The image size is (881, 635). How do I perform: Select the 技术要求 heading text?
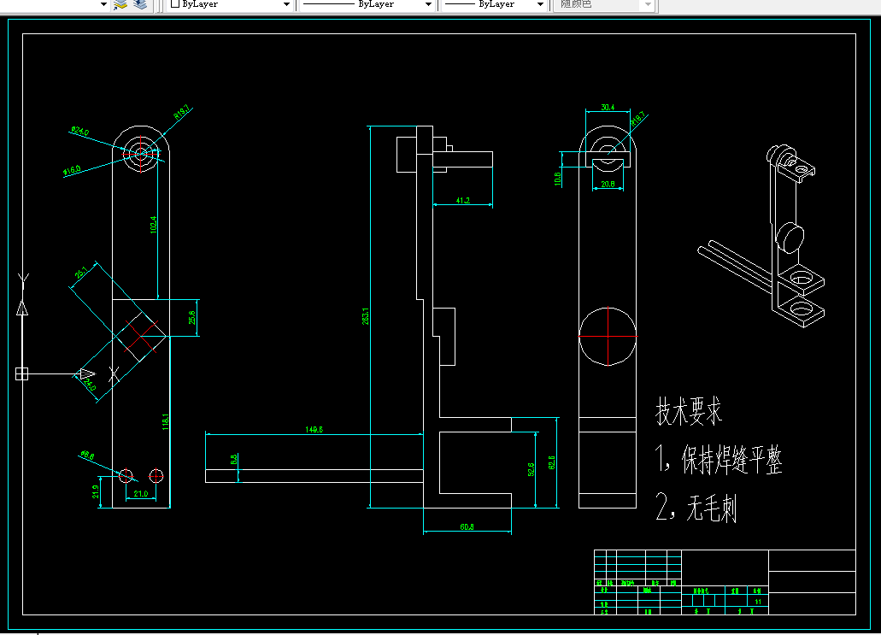click(x=689, y=411)
